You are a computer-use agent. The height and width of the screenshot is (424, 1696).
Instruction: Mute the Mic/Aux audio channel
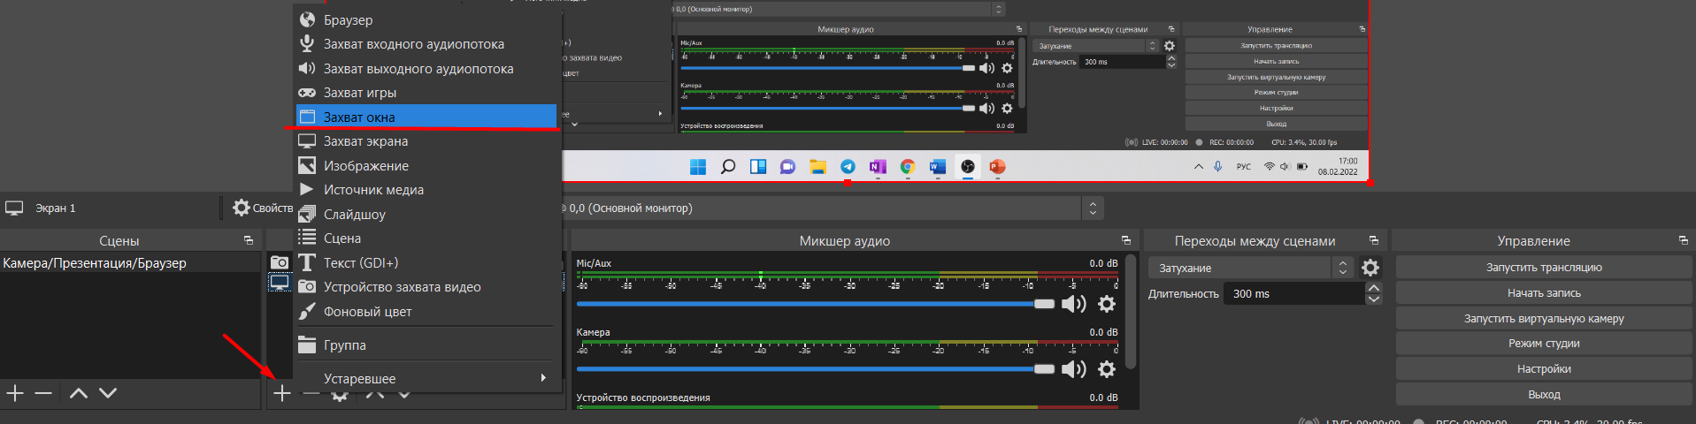click(x=1073, y=304)
